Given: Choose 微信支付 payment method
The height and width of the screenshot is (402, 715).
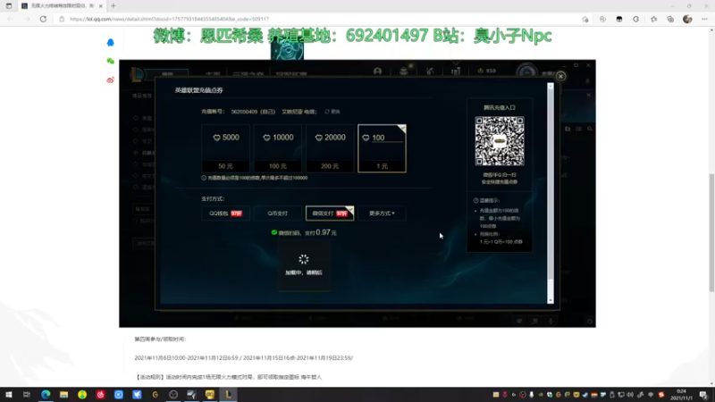Looking at the screenshot, I should coord(330,214).
